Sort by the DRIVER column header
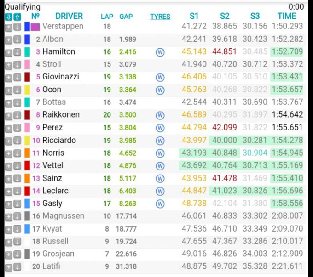Screen dimensions: 313x277 69,17
